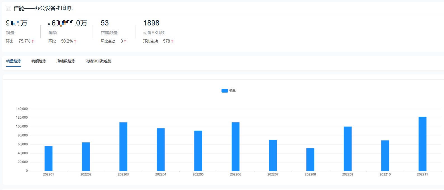The height and width of the screenshot is (190, 444).
Task: Select the 202203 bar in the chart
Action: [123, 147]
